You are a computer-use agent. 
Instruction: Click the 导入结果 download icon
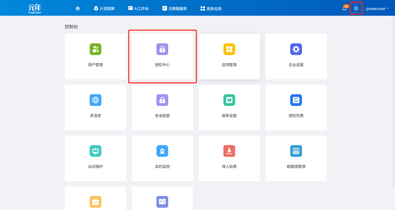pyautogui.click(x=229, y=151)
